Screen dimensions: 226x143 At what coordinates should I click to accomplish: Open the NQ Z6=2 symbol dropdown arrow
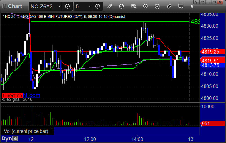(59, 6)
